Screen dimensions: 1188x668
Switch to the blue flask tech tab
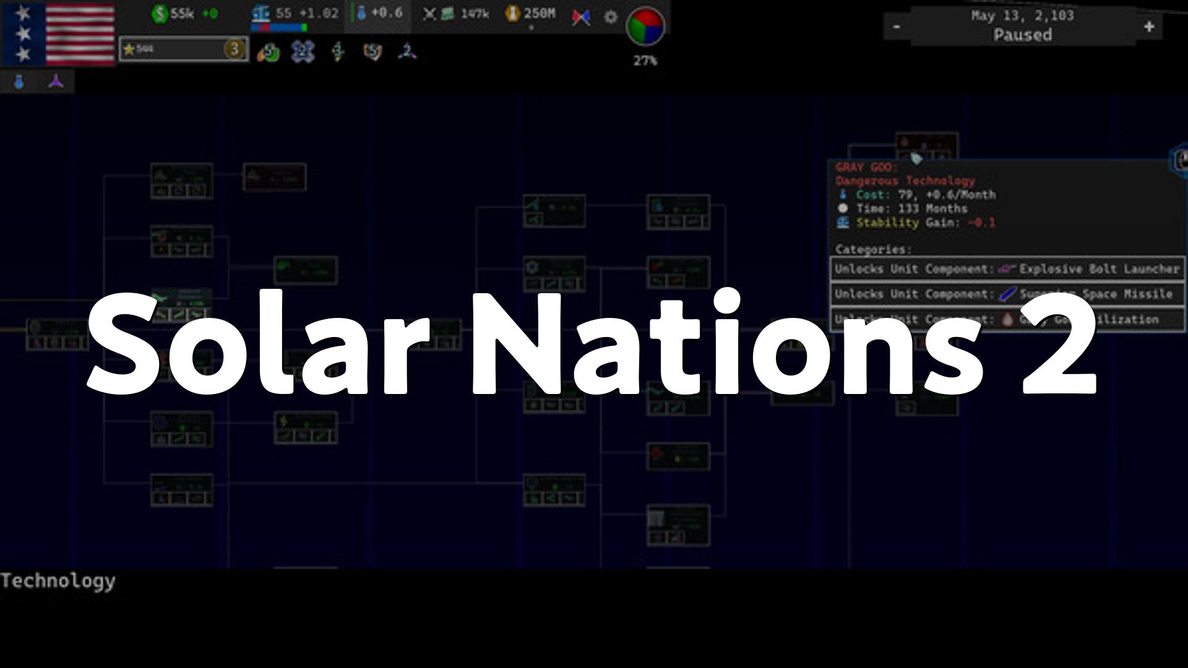coord(19,82)
